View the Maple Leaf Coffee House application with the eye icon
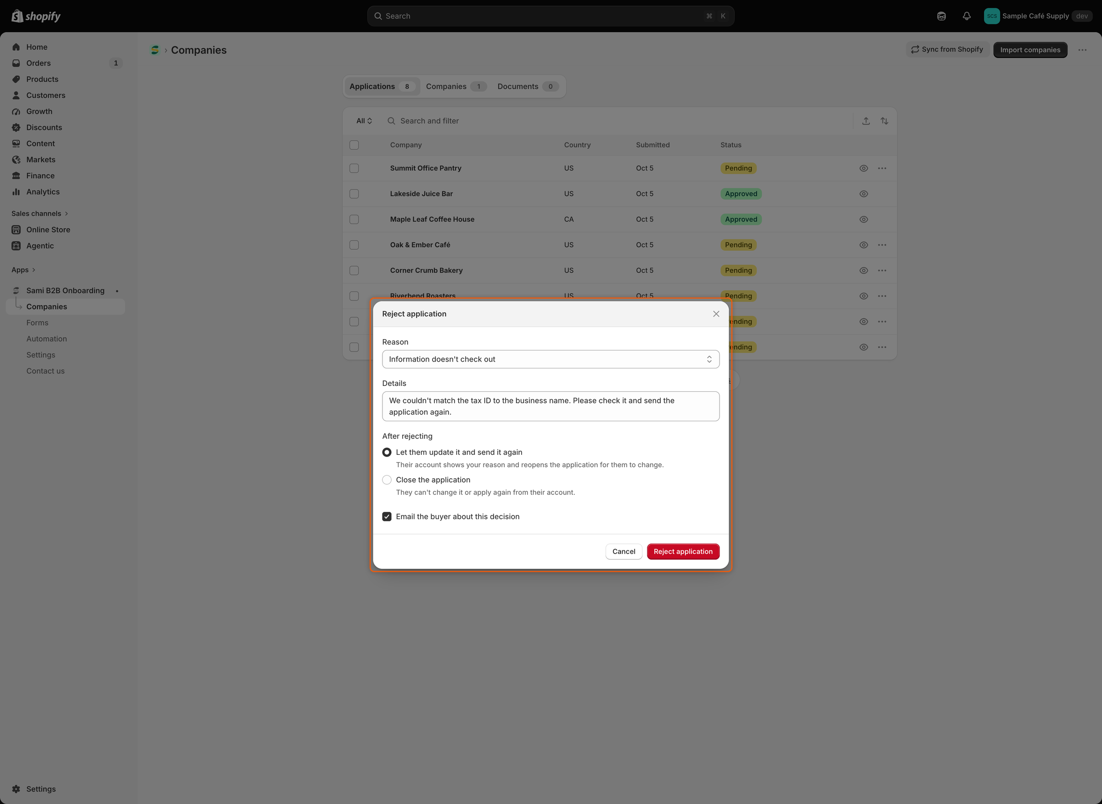The width and height of the screenshot is (1102, 804). pos(864,220)
